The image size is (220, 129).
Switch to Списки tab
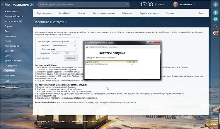coord(81,13)
